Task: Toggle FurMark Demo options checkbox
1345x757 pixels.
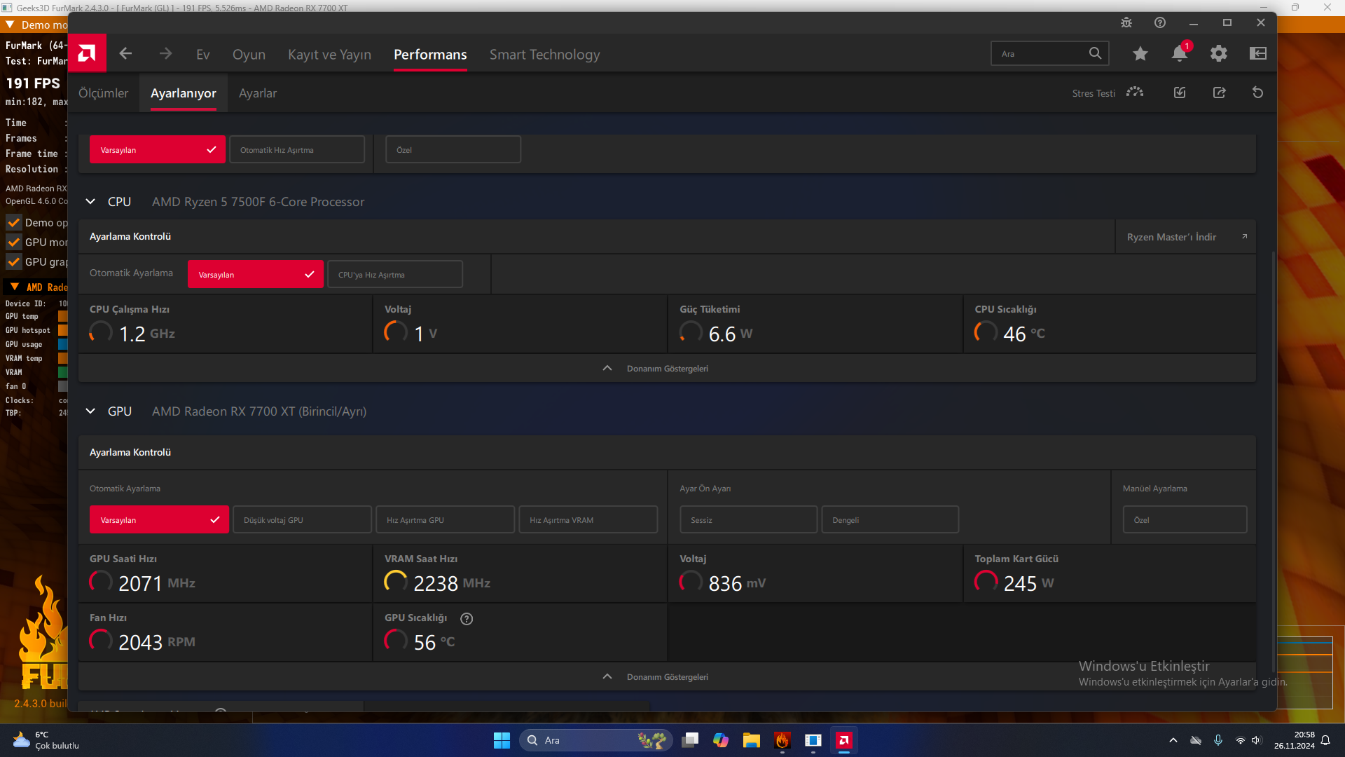Action: (13, 223)
